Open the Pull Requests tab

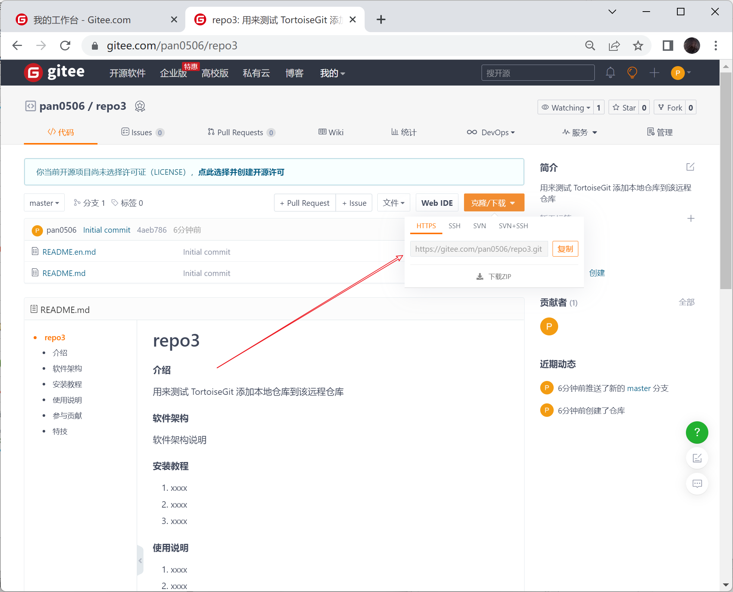[x=240, y=132]
